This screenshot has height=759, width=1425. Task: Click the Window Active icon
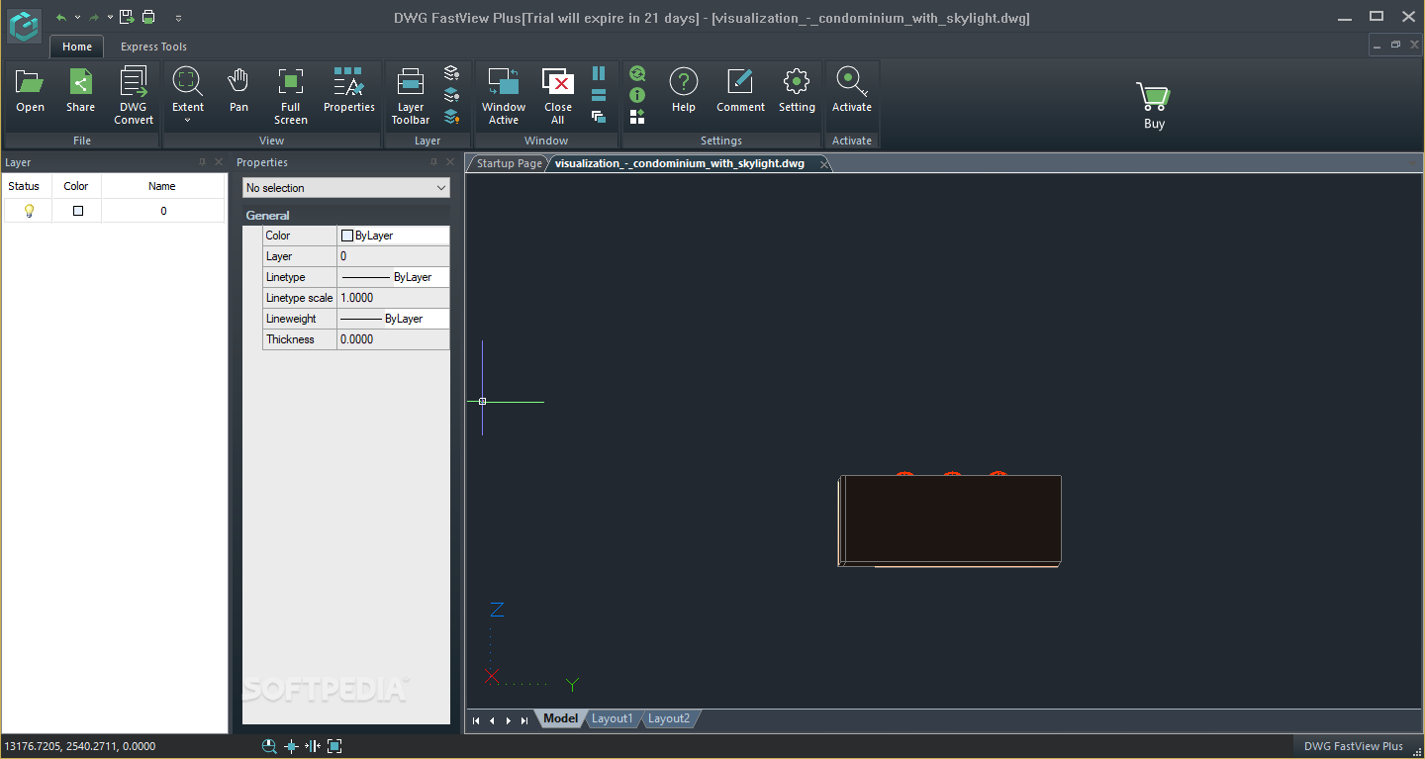click(504, 96)
